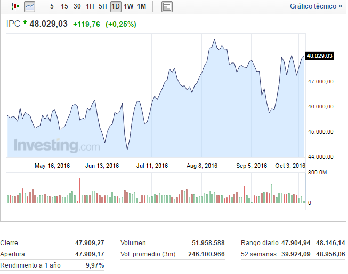Viewport: 348px width, 274px height.
Task: Open the news panel icon in toolbar
Action: click(167, 6)
